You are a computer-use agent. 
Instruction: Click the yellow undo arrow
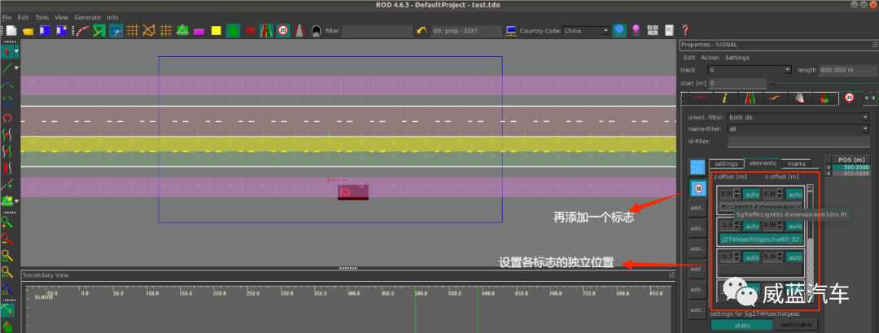pos(422,31)
